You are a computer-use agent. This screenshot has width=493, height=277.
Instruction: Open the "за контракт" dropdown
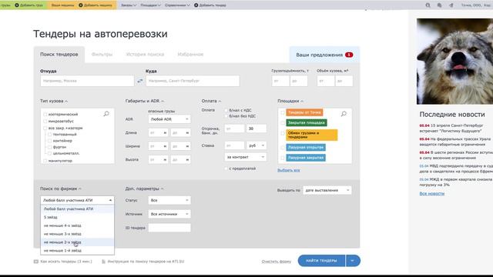[245, 157]
